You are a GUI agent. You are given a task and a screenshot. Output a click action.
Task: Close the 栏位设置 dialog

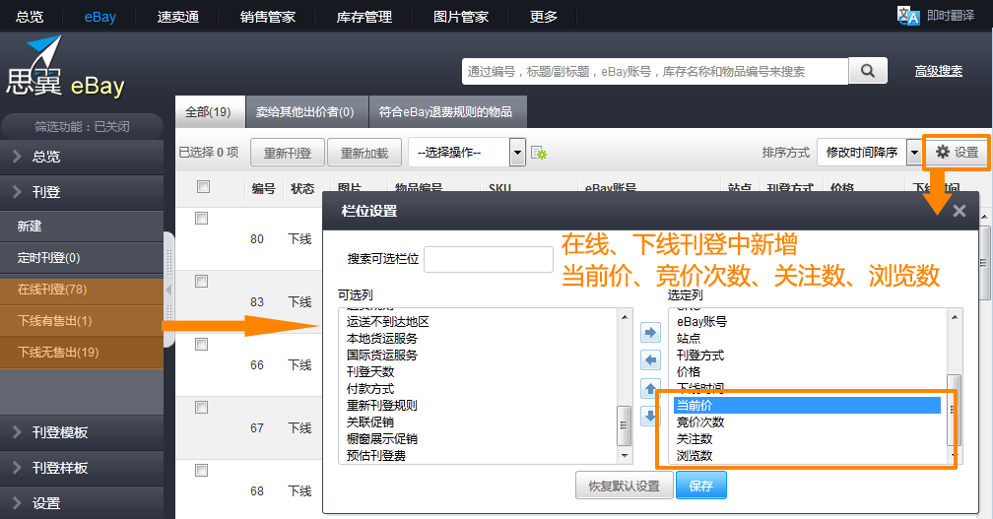point(960,211)
